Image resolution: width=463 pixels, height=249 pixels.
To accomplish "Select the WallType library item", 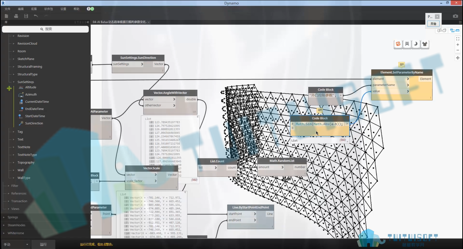I will [24, 178].
